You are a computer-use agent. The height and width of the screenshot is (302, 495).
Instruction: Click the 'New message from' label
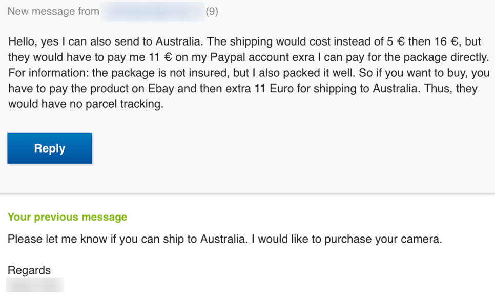[x=53, y=12]
